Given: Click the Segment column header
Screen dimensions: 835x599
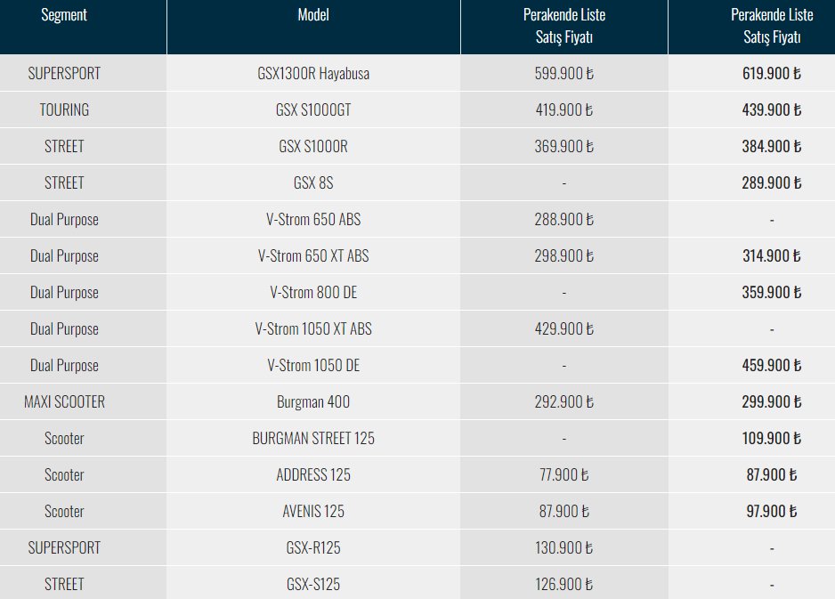Looking at the screenshot, I should [64, 15].
